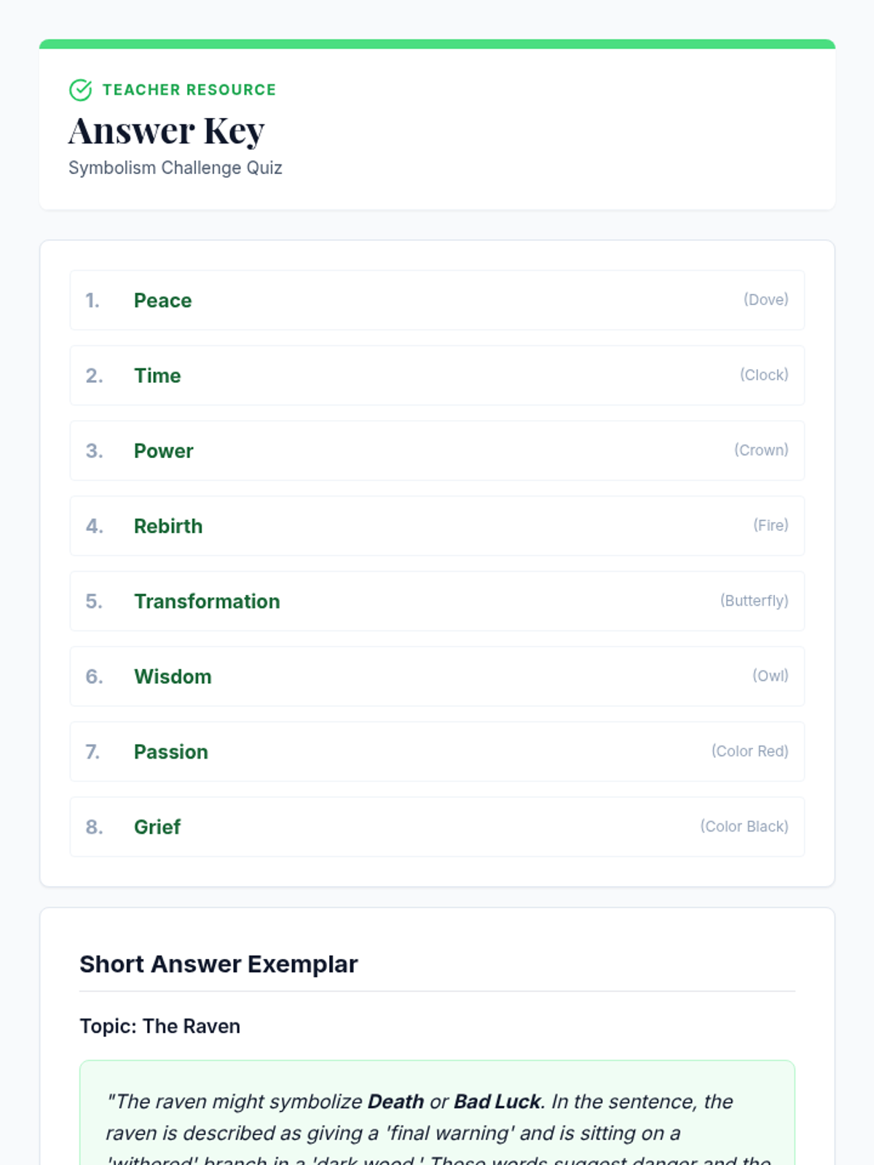Image resolution: width=874 pixels, height=1165 pixels.
Task: Click the Passion answer in row 7
Action: coord(171,751)
